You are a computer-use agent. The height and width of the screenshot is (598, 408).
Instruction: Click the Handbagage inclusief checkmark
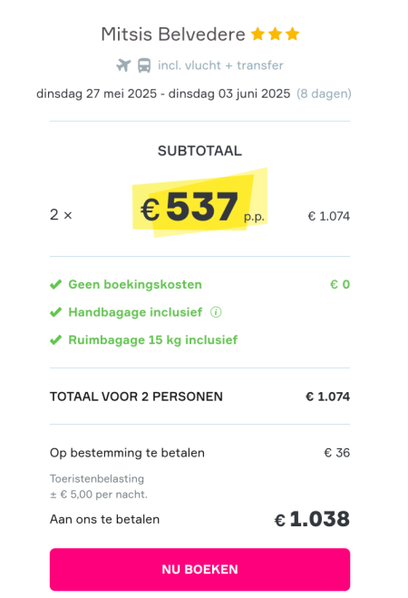click(55, 312)
